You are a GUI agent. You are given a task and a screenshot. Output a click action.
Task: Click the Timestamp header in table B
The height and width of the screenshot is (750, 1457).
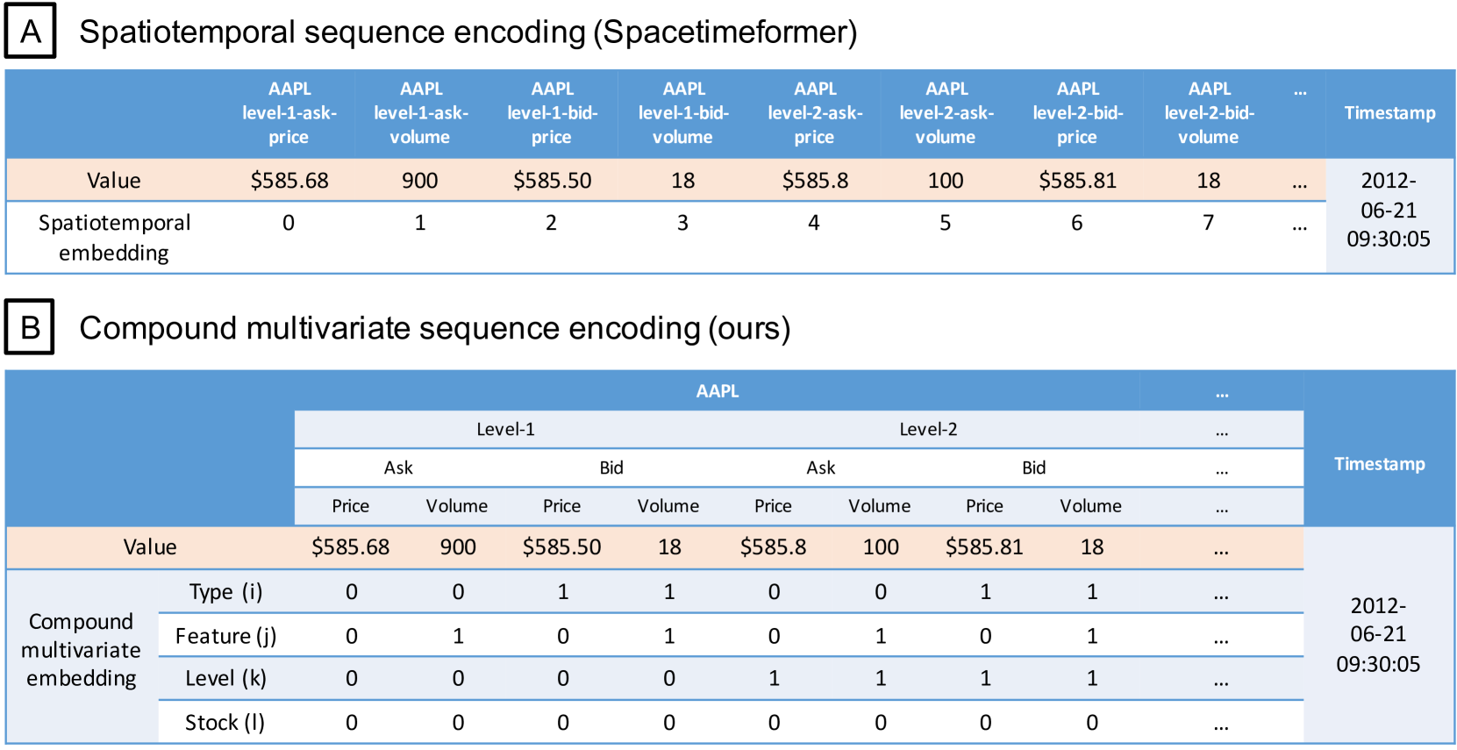tap(1379, 464)
